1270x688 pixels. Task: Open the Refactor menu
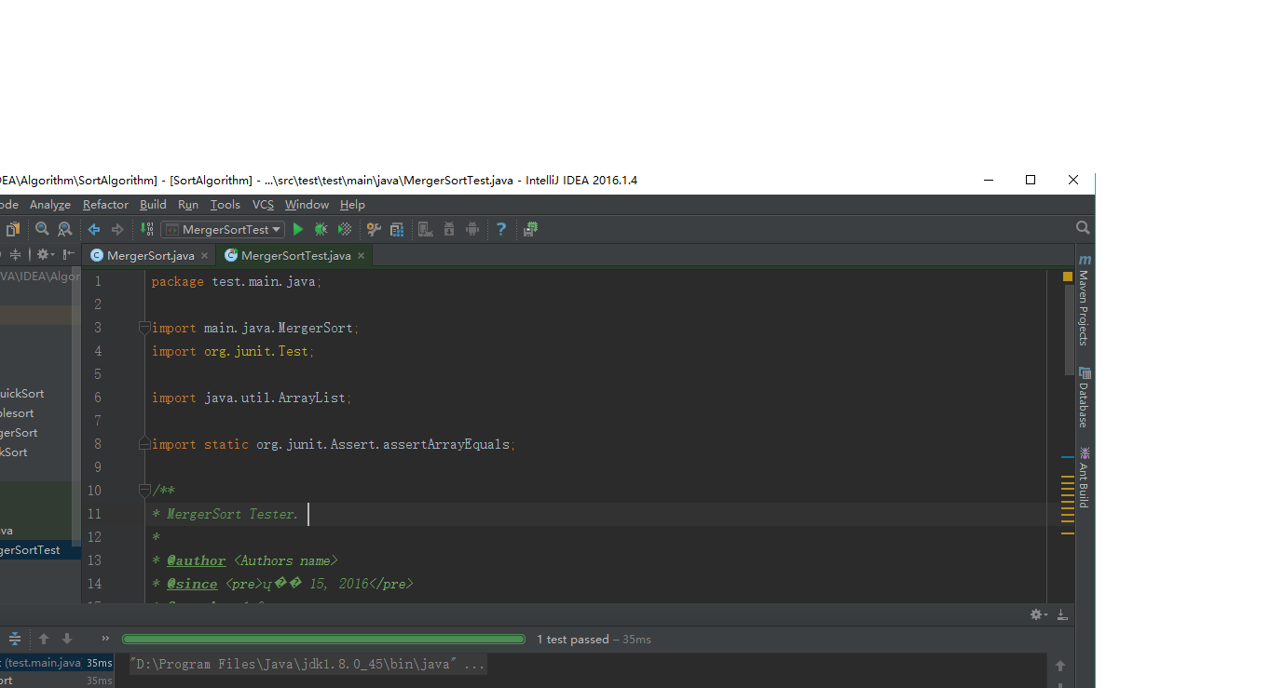click(x=105, y=205)
